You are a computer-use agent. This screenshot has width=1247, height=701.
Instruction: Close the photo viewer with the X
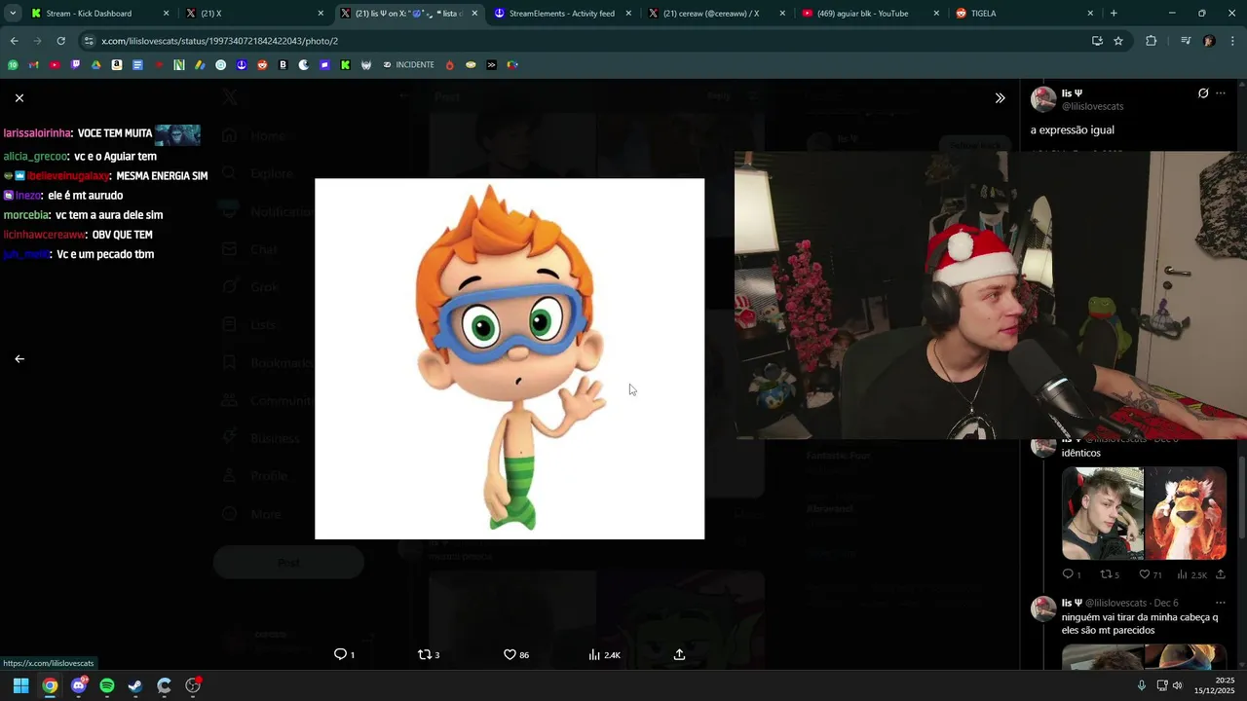19,98
